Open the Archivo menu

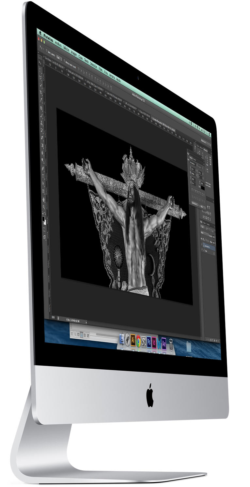[x=58, y=44]
